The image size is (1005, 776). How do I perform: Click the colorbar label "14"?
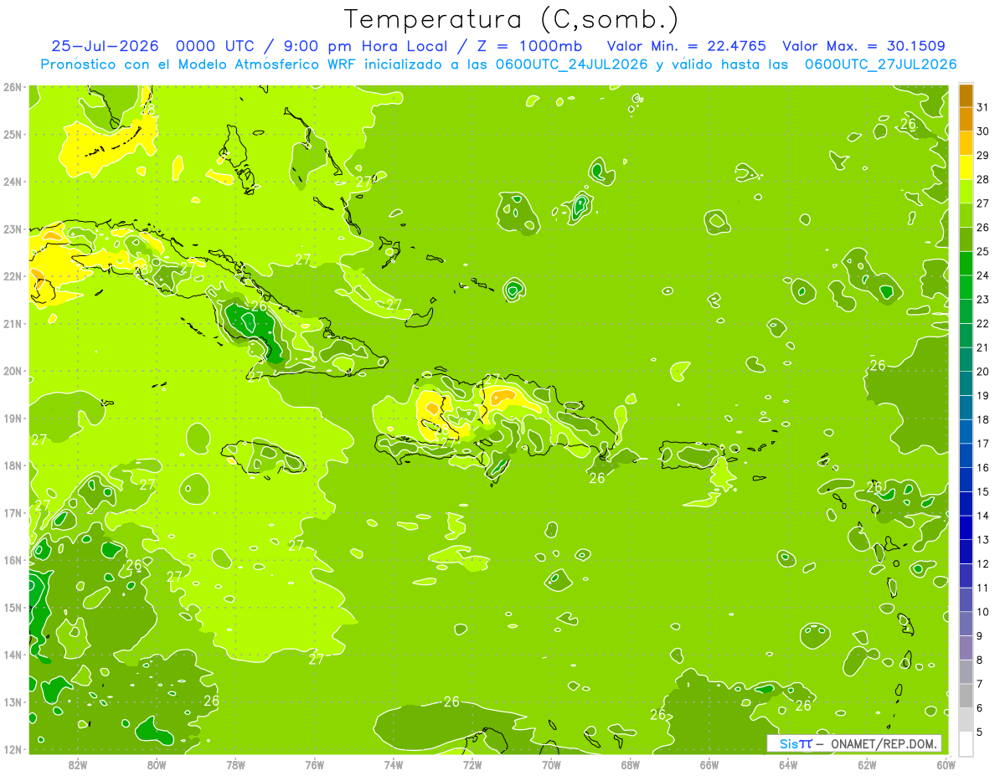[x=983, y=516]
